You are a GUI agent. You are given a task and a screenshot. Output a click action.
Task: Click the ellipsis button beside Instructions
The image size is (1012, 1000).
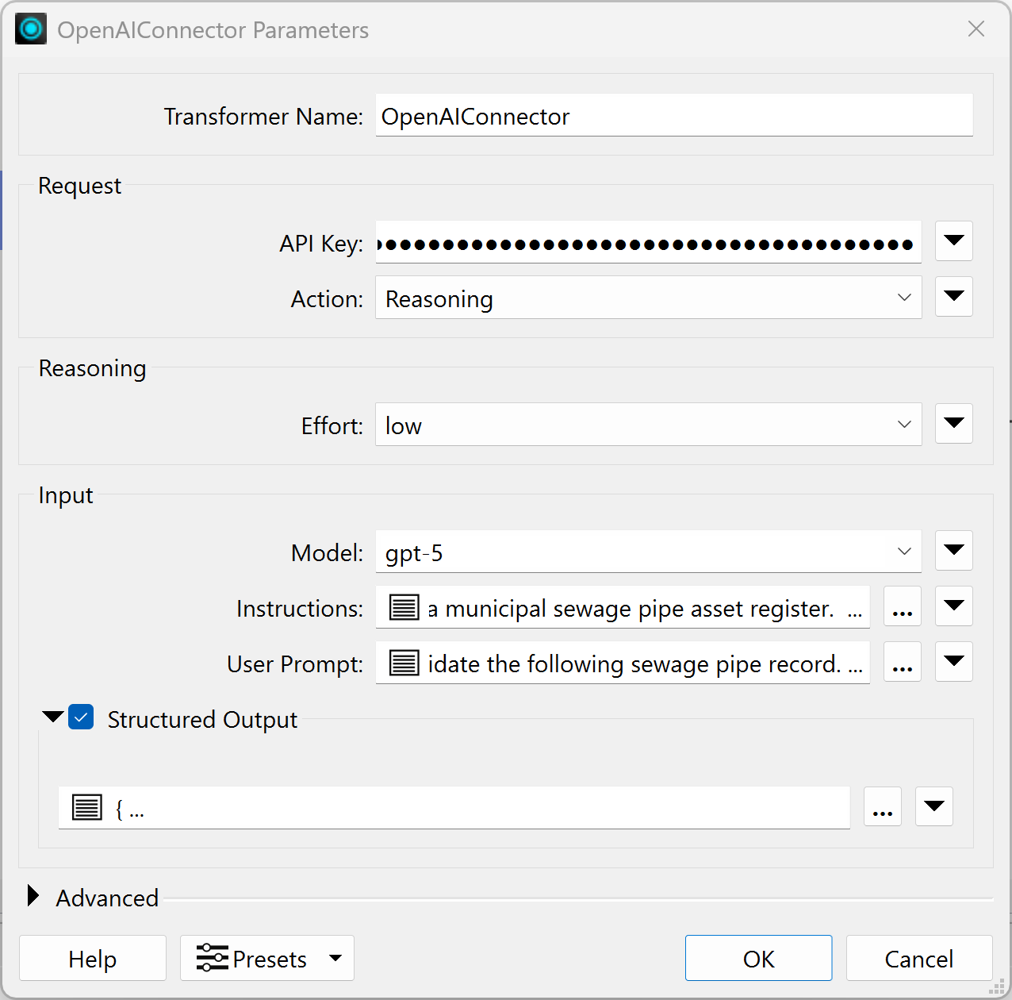[902, 606]
